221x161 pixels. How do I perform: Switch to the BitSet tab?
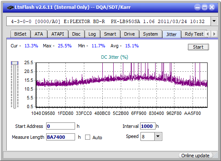click(20, 34)
